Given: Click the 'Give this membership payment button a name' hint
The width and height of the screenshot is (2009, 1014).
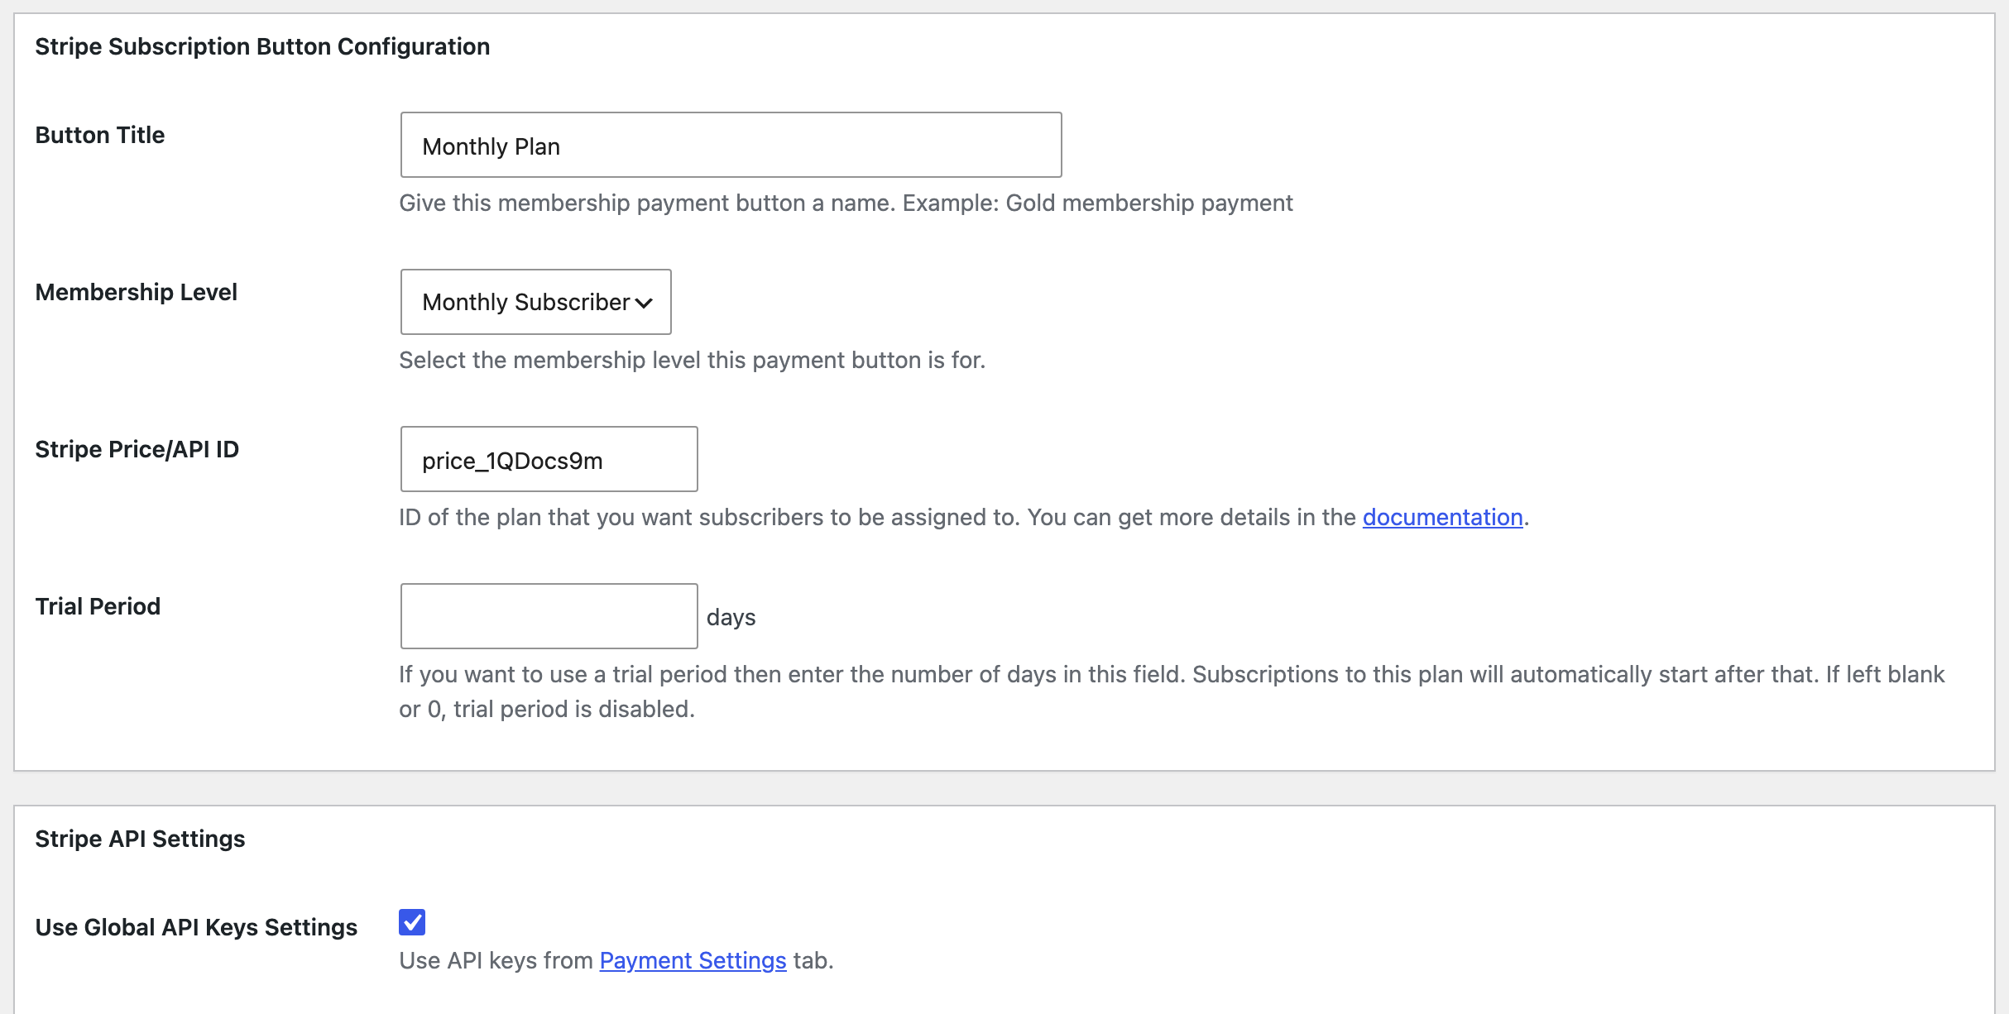Looking at the screenshot, I should [x=846, y=203].
